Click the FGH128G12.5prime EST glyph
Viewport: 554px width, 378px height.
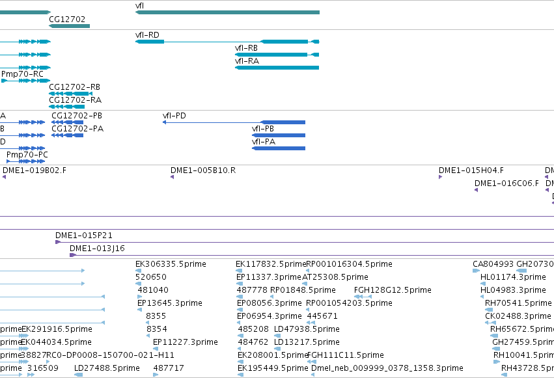pos(363,297)
